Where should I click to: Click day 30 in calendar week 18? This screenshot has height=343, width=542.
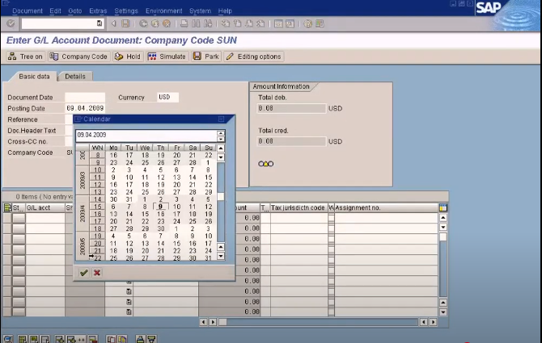(x=161, y=228)
